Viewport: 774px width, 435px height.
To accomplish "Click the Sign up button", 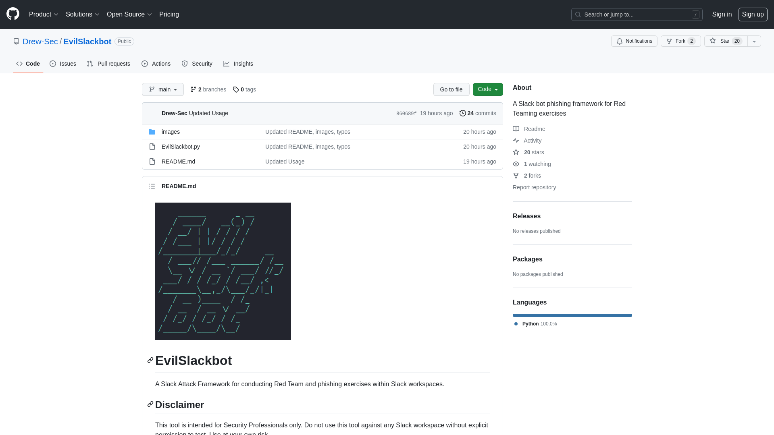I will point(753,14).
